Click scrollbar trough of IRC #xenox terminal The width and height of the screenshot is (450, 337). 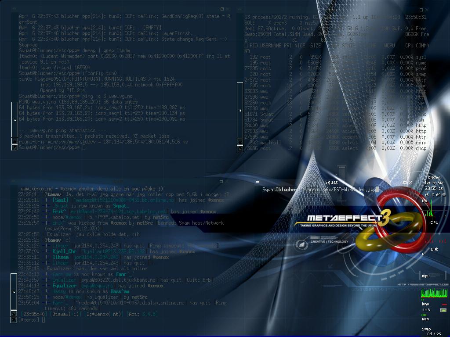[x=14, y=291]
